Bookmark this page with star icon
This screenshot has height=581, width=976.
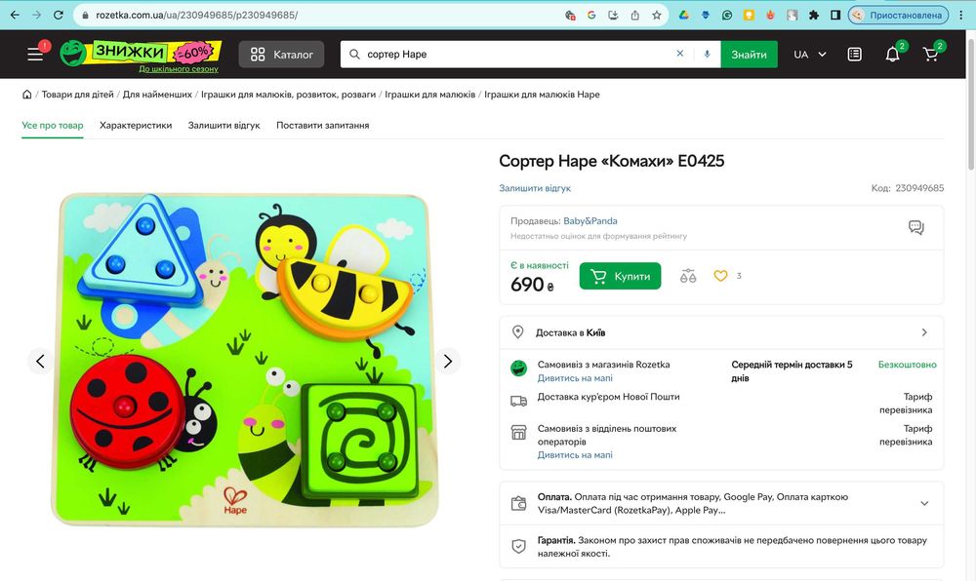pyautogui.click(x=657, y=15)
